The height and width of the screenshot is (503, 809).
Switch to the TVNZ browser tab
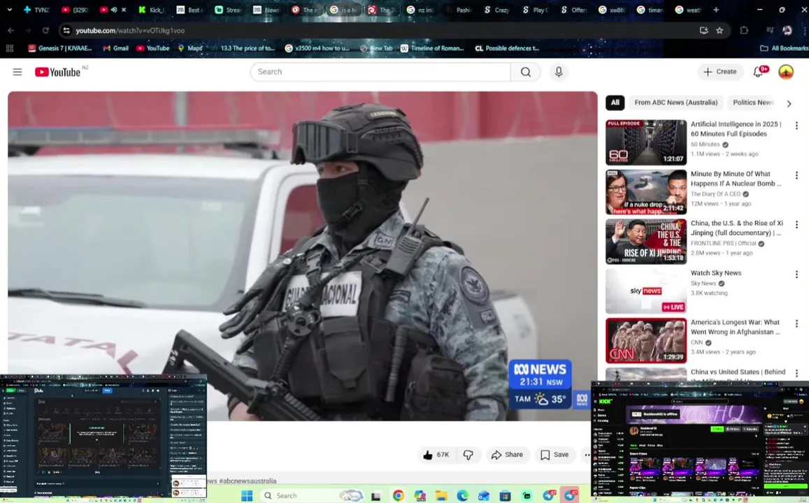click(x=36, y=10)
